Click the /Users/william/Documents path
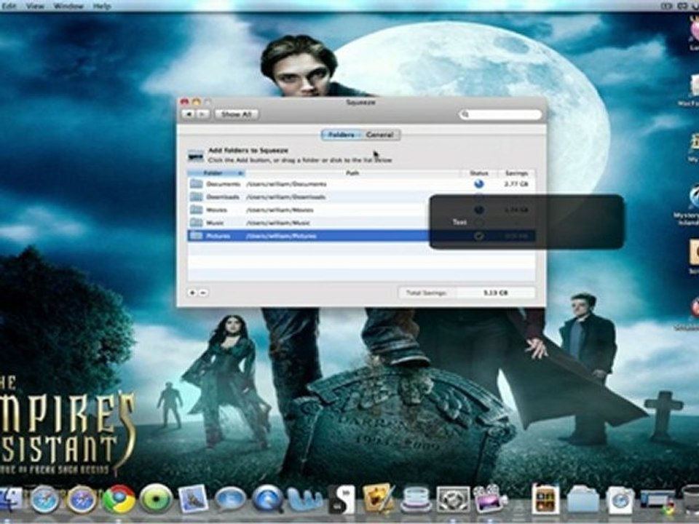The image size is (699, 524). pyautogui.click(x=286, y=184)
